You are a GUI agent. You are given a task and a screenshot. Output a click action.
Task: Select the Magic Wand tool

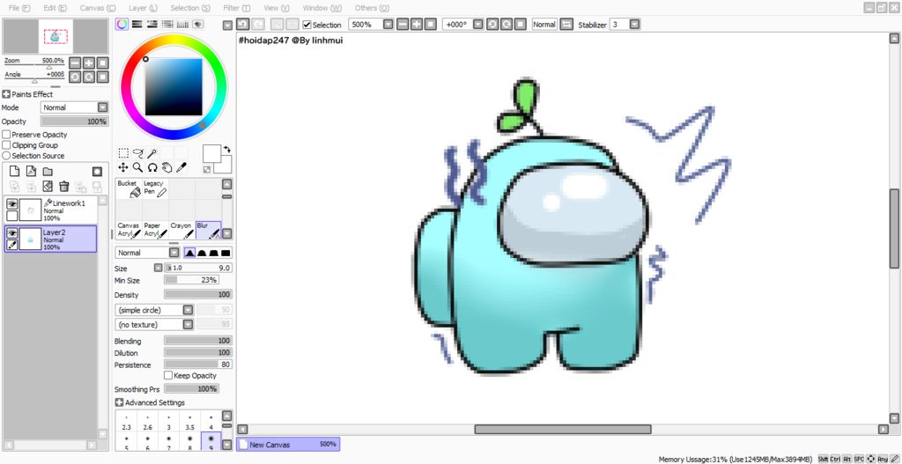[152, 153]
